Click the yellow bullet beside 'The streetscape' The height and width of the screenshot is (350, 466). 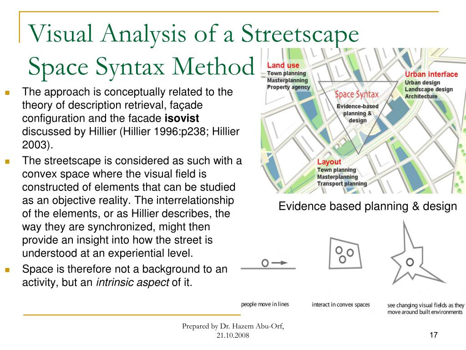pyautogui.click(x=8, y=161)
